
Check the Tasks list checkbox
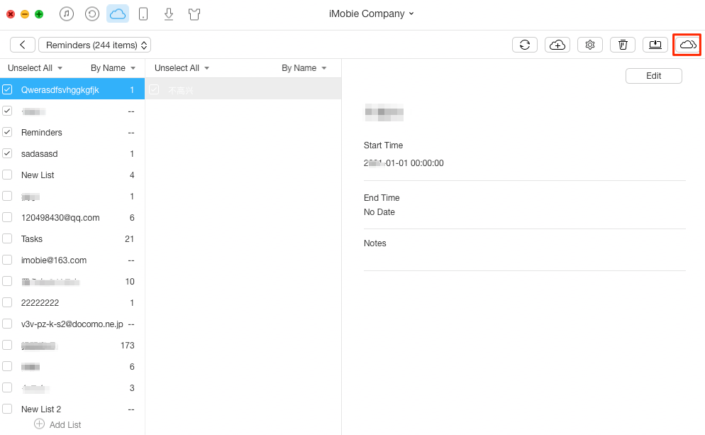[x=7, y=238]
